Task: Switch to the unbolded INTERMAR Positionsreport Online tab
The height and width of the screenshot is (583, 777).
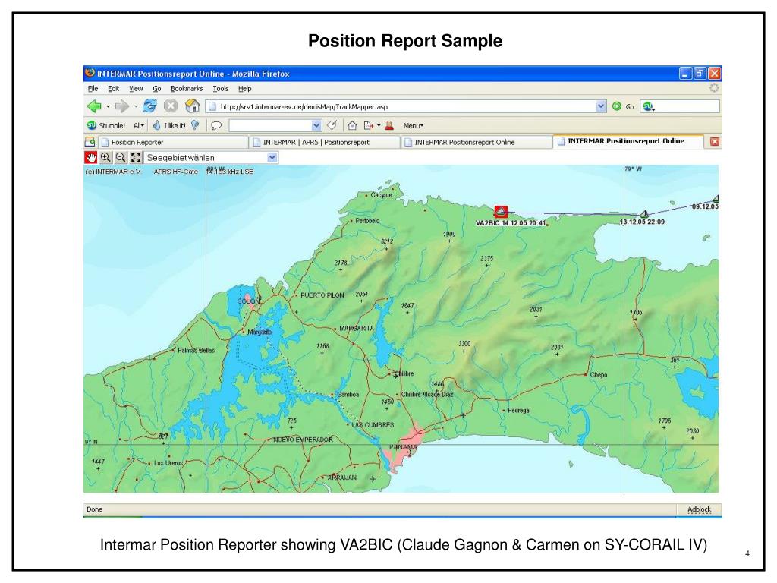Action: point(477,142)
